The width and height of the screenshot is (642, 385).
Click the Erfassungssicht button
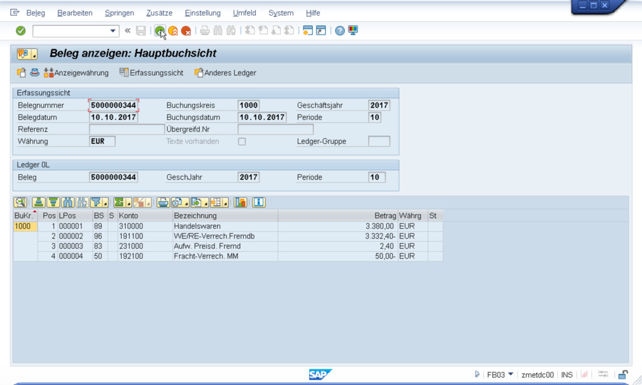(x=152, y=73)
